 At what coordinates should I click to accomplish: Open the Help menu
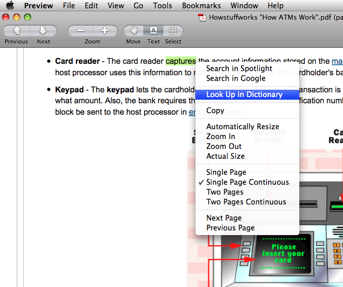275,6
